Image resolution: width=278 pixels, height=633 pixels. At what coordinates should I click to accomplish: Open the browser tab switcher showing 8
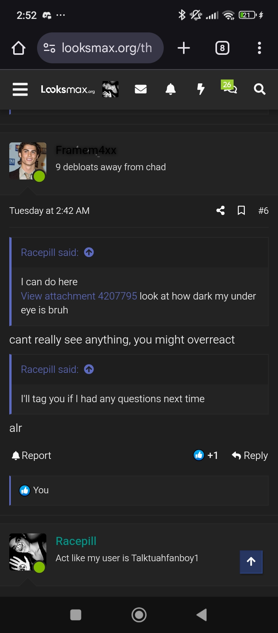click(x=222, y=48)
